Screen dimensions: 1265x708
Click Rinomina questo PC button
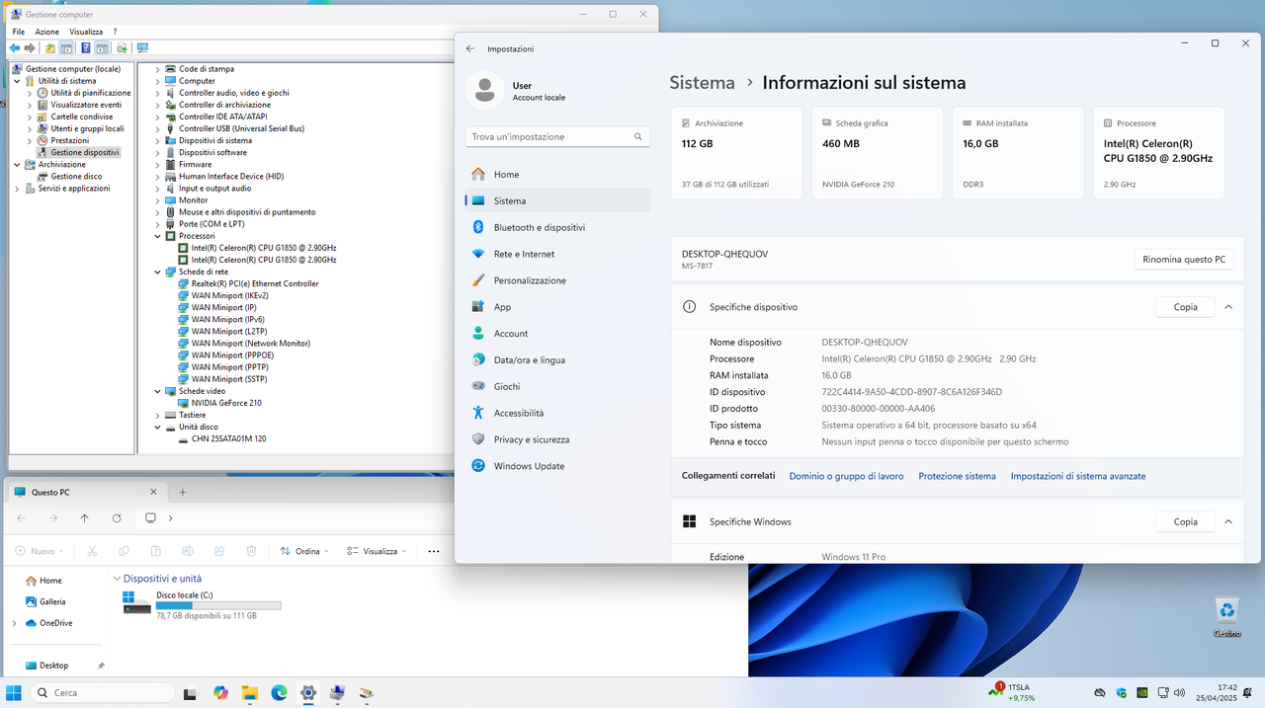1184,260
